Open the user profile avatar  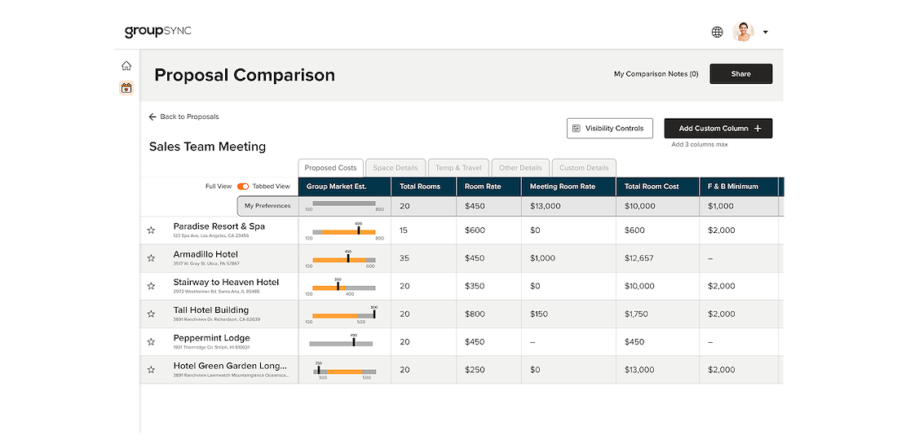743,32
